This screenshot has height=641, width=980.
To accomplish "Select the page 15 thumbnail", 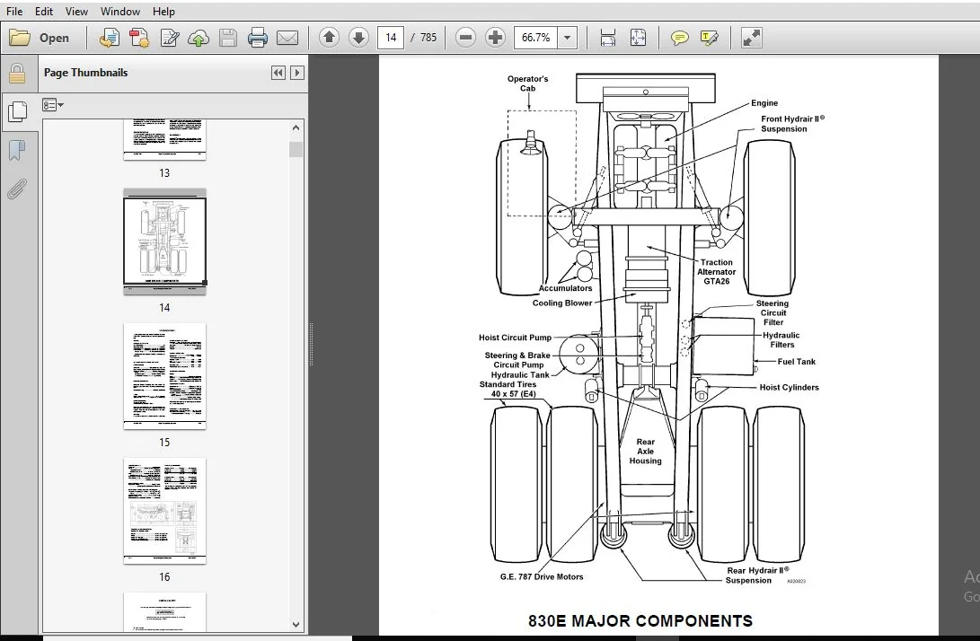I will click(x=164, y=376).
